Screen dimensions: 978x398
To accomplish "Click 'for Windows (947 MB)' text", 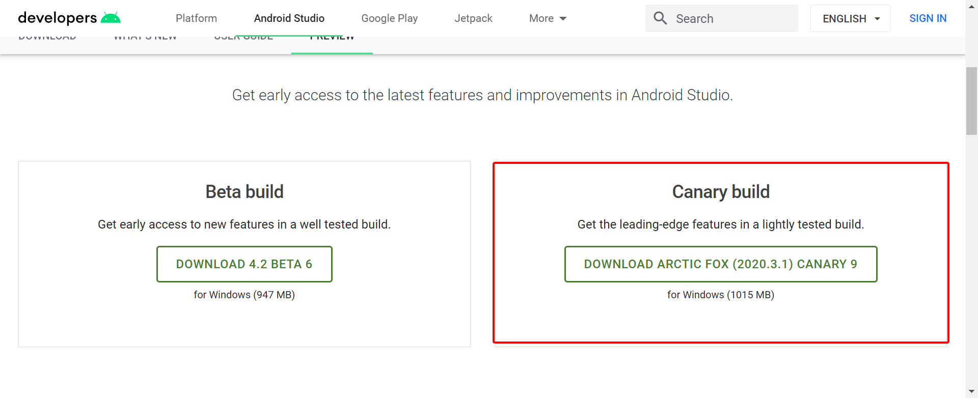I will 244,295.
